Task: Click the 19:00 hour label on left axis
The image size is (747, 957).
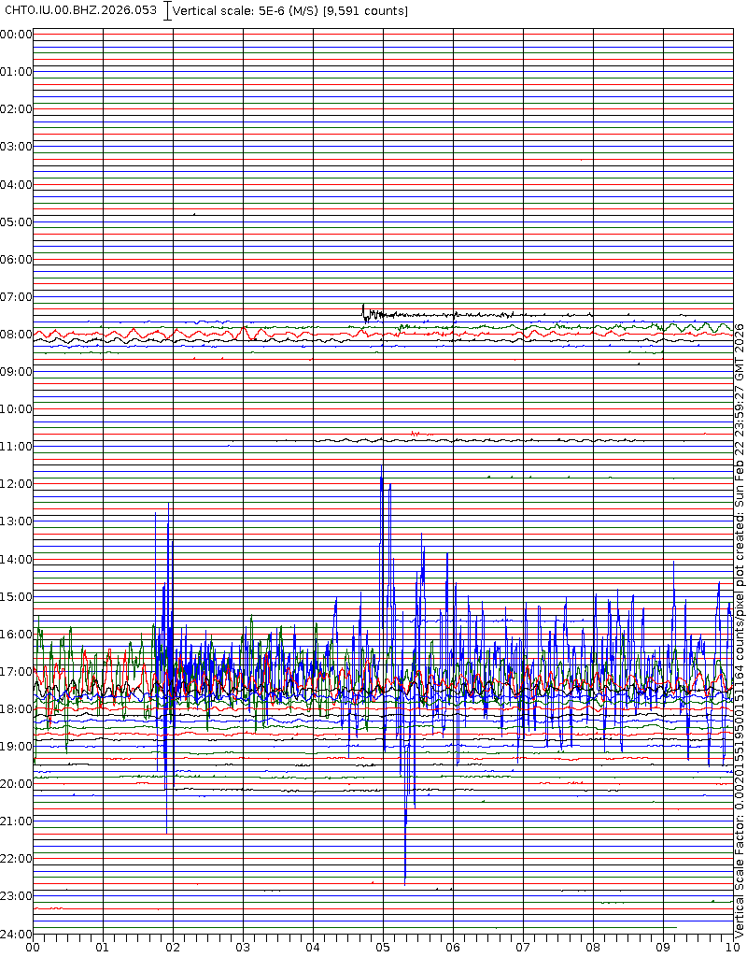Action: [x=16, y=746]
